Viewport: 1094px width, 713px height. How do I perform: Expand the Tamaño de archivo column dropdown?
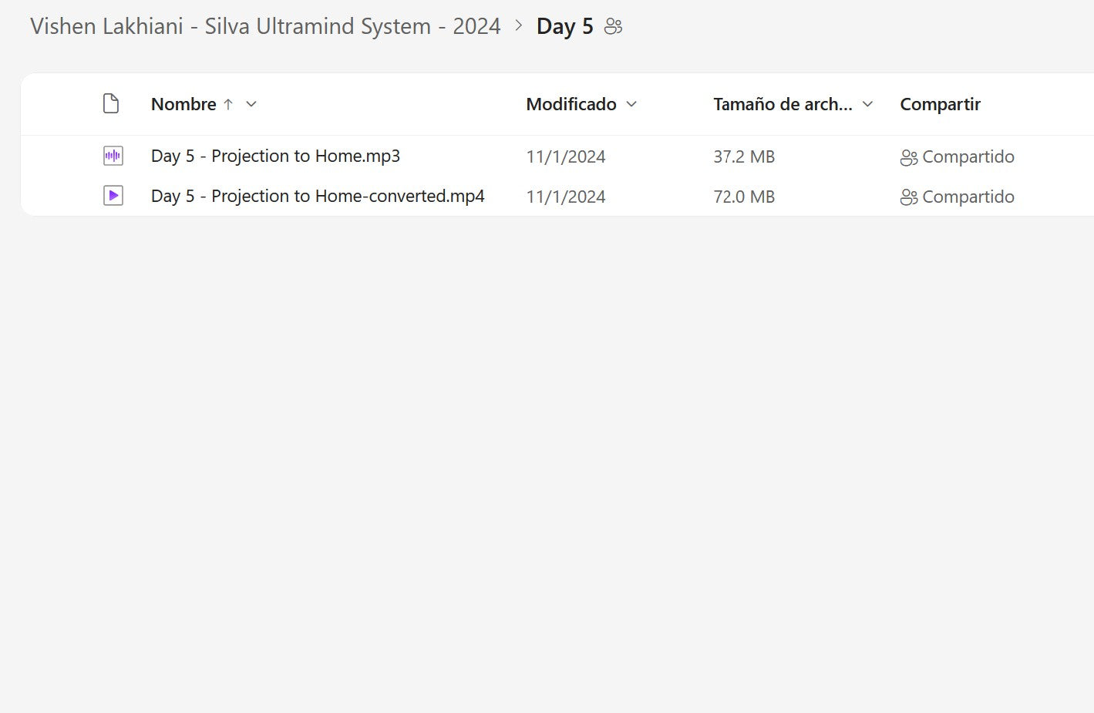[867, 104]
